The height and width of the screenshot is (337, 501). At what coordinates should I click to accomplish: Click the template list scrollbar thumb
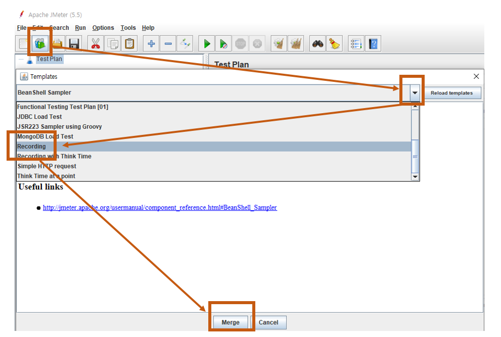pos(415,156)
